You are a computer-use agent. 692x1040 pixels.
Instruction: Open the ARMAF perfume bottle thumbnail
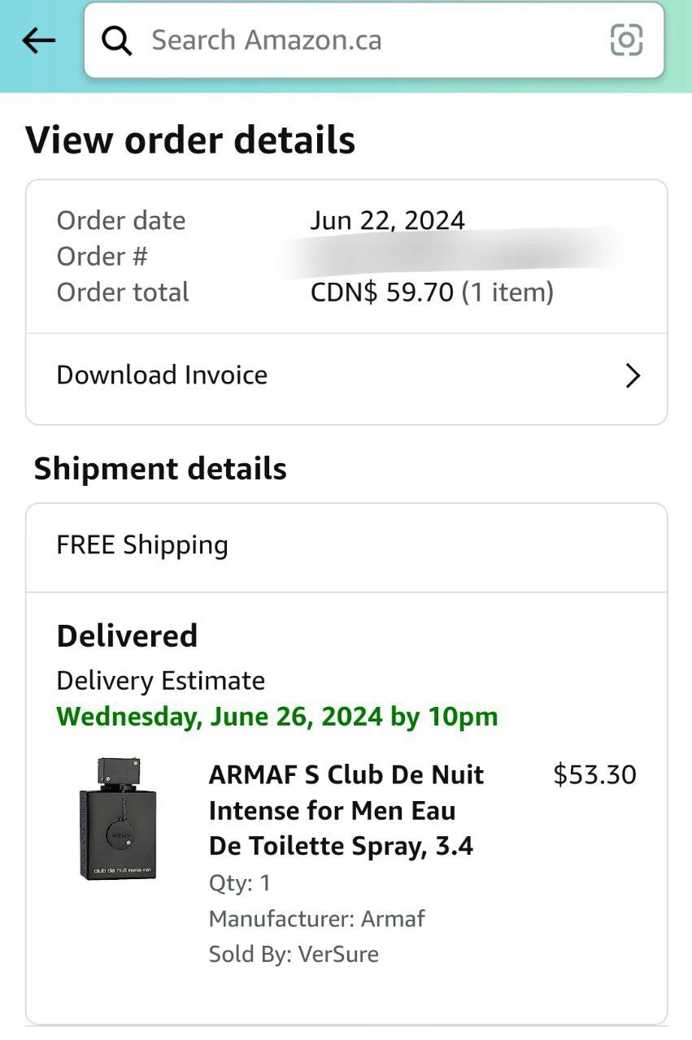120,818
